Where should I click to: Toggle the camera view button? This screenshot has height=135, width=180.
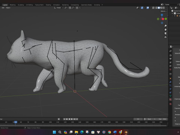coord(165,33)
